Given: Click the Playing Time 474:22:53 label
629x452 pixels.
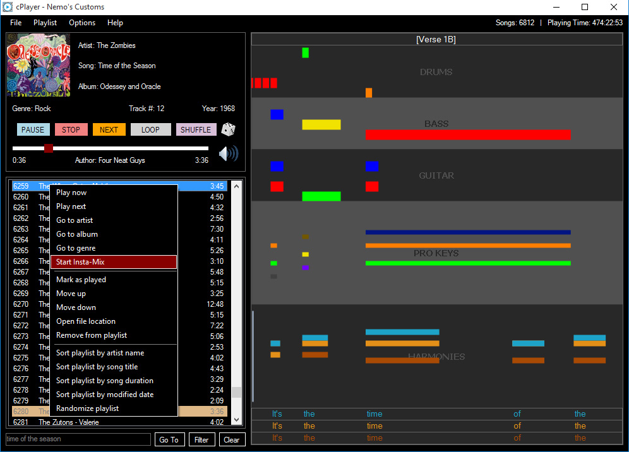Looking at the screenshot, I should [x=585, y=23].
